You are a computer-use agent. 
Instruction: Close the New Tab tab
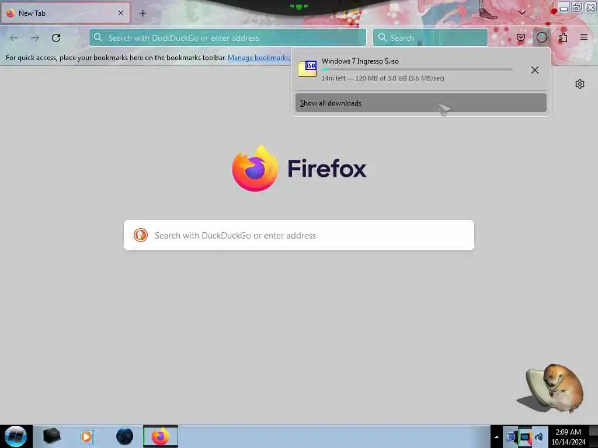[x=121, y=13]
